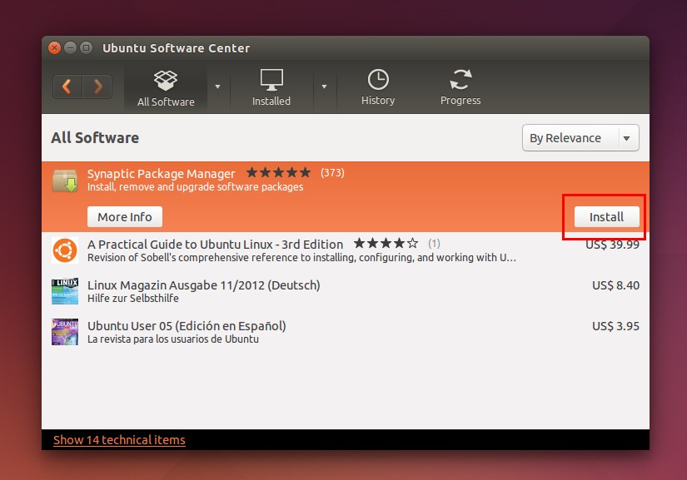
Task: Open the All Software section
Action: pyautogui.click(x=166, y=89)
